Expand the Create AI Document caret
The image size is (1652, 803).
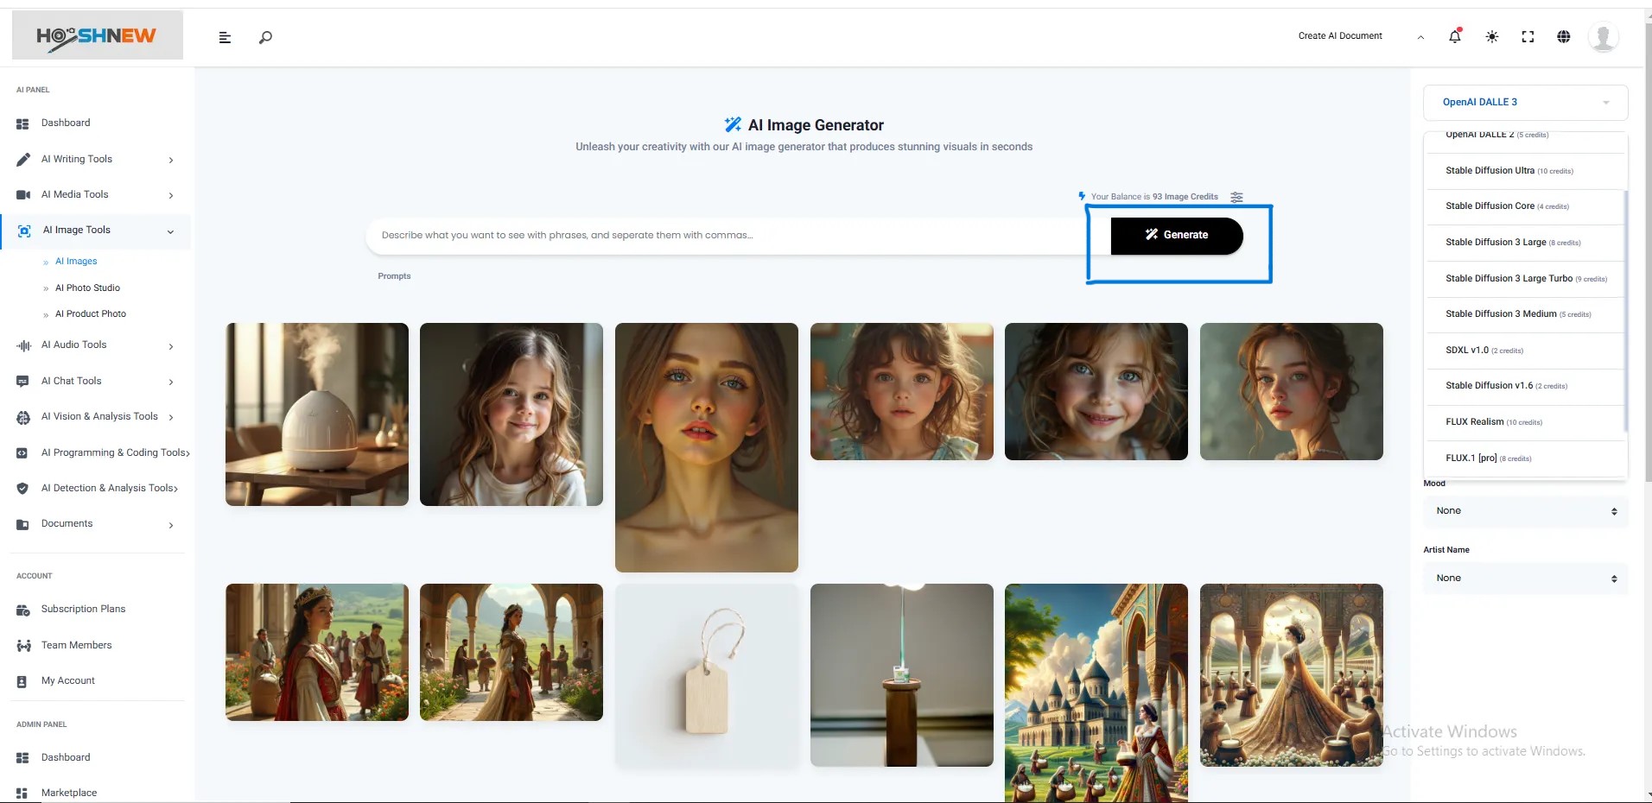click(1420, 37)
